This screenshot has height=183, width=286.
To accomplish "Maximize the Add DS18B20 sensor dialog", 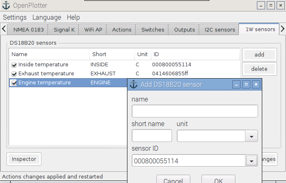I will pyautogui.click(x=246, y=85).
